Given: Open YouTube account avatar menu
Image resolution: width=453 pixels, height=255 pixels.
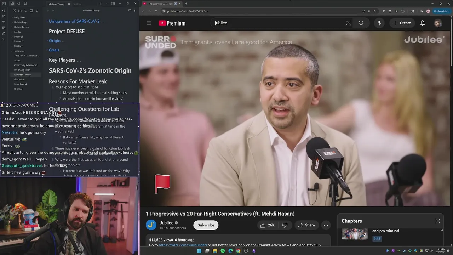Looking at the screenshot, I should (x=438, y=23).
